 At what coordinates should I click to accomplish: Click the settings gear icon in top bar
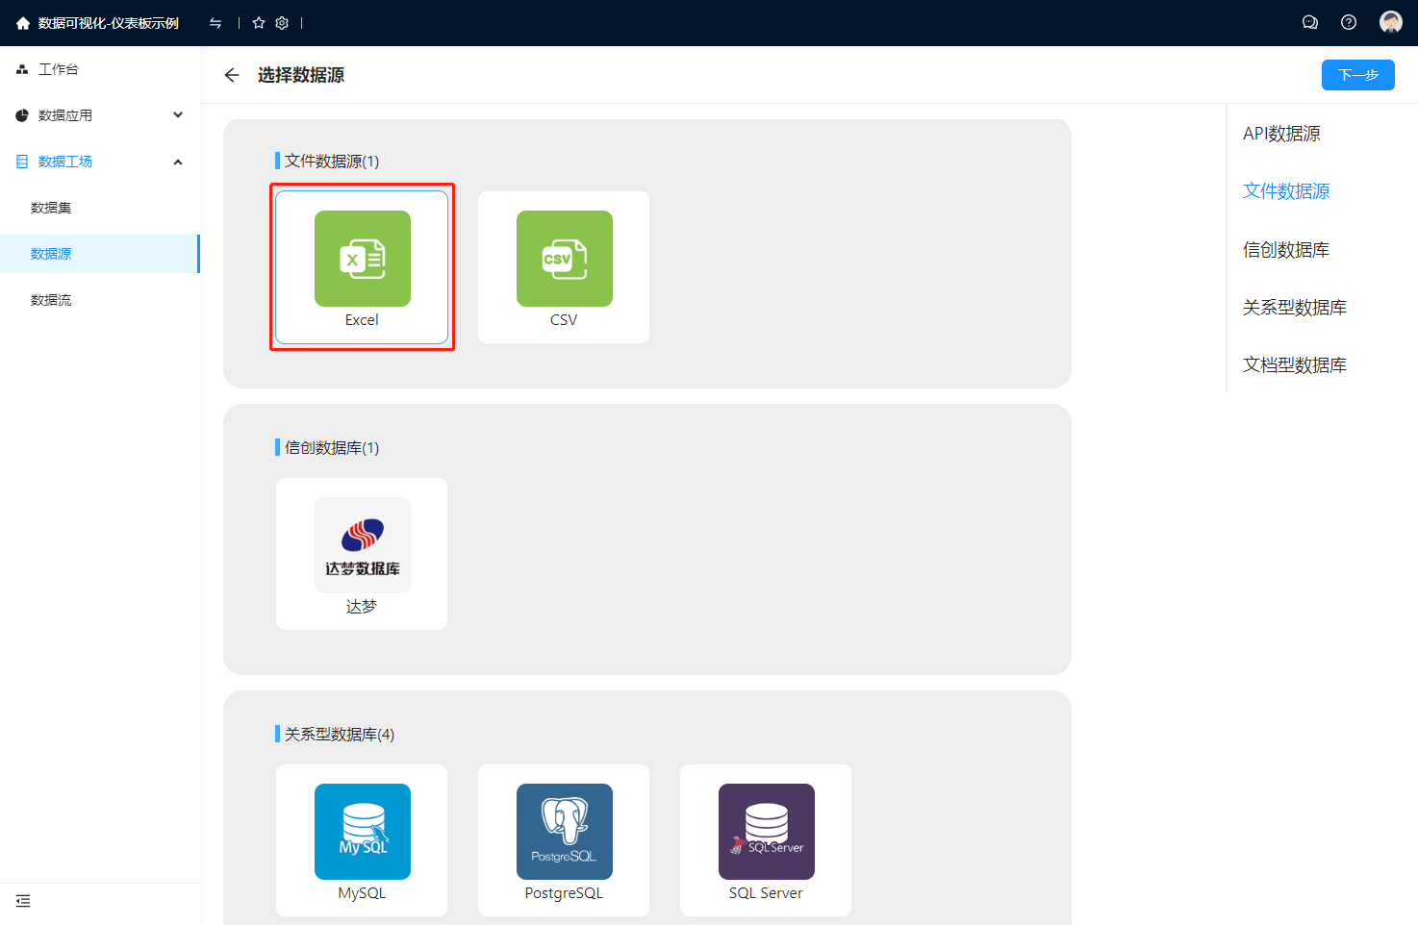pos(282,23)
